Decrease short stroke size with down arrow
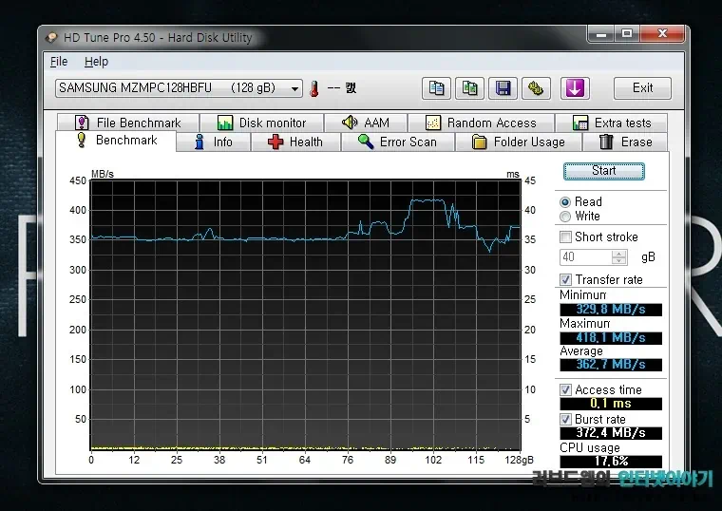The width and height of the screenshot is (722, 511). [x=619, y=261]
